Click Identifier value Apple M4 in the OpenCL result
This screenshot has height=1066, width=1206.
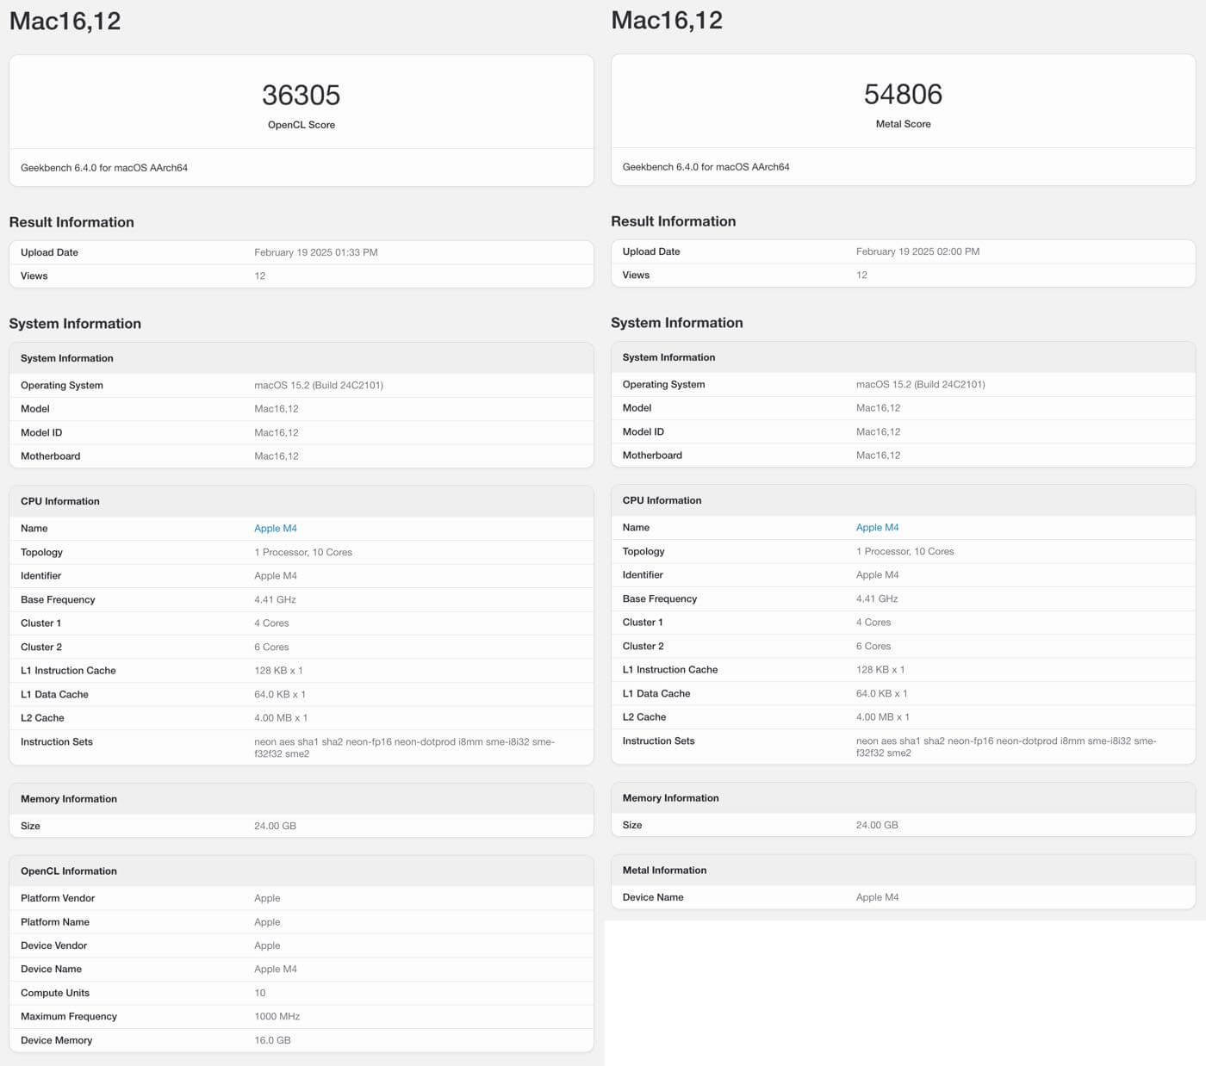(x=276, y=576)
